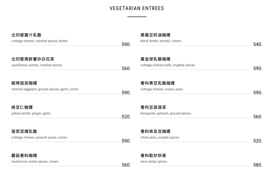Select the 碳烤茄泥咖哩 menu item
Screen dimensions: 275x176
click(x=24, y=83)
